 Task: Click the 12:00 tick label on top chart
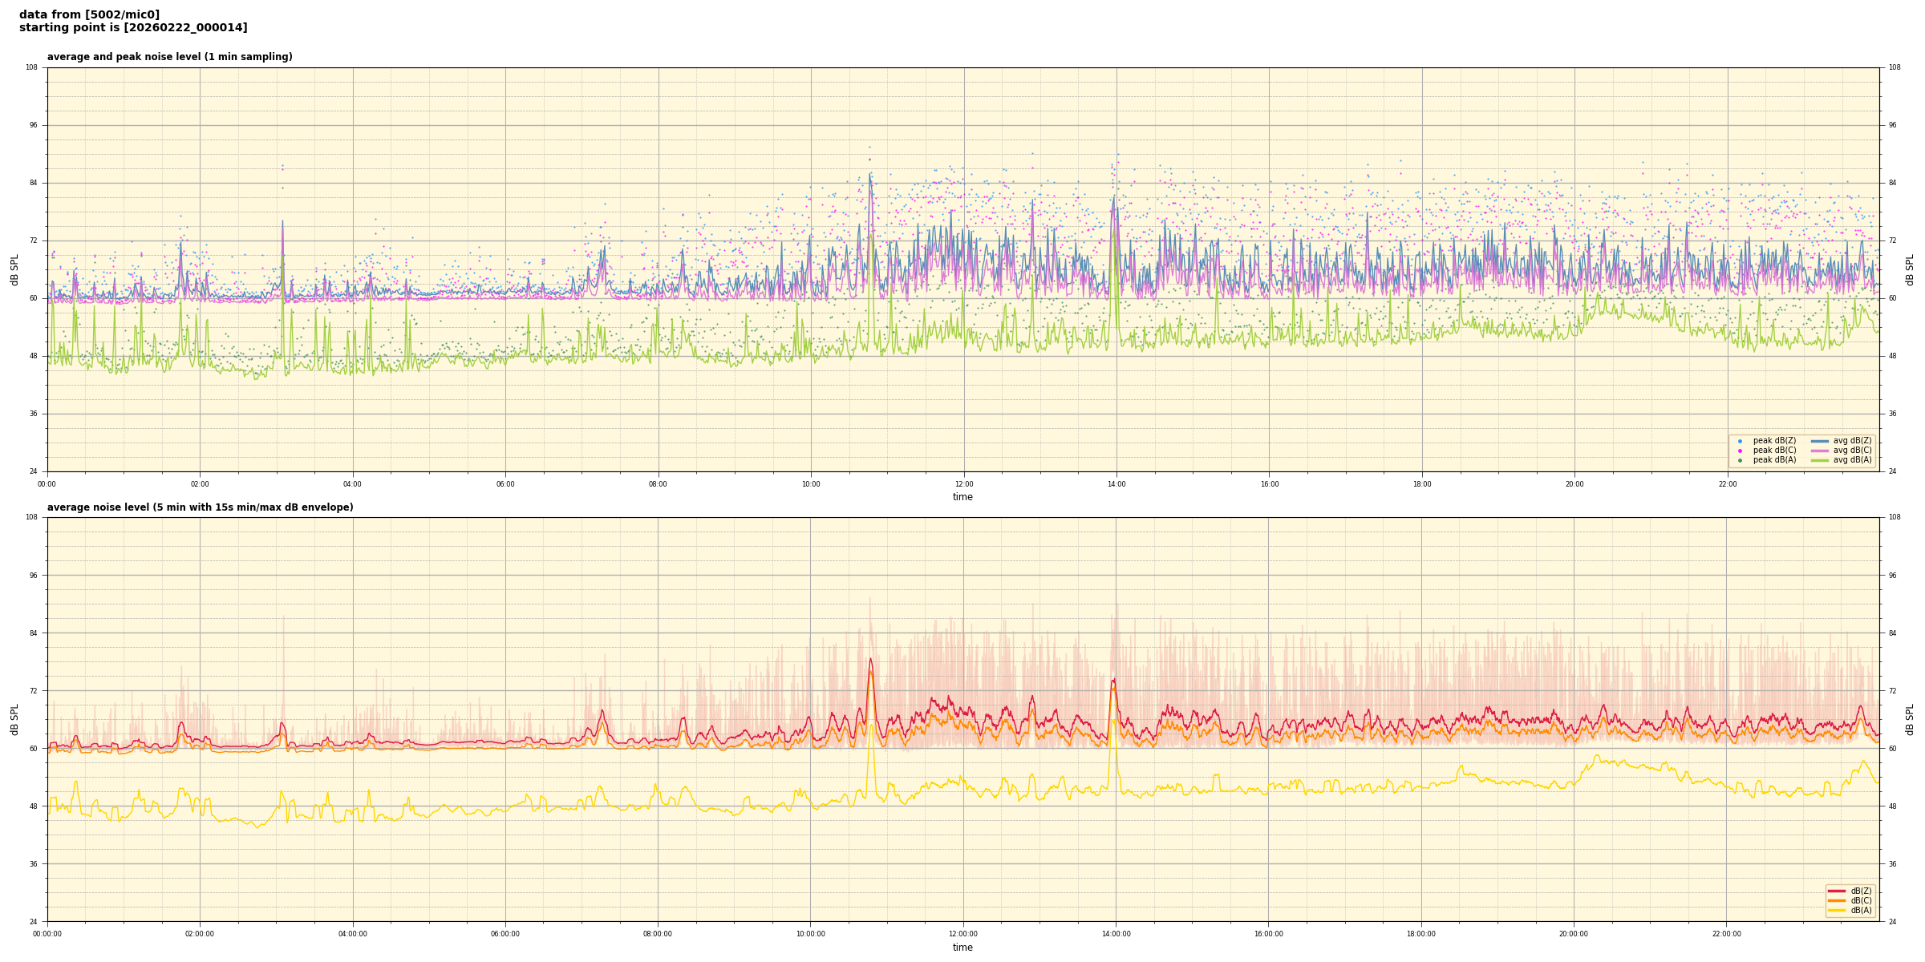coord(963,484)
